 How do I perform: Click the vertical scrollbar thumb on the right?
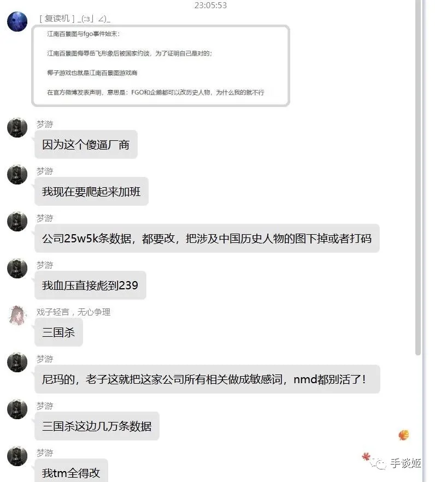click(418, 177)
